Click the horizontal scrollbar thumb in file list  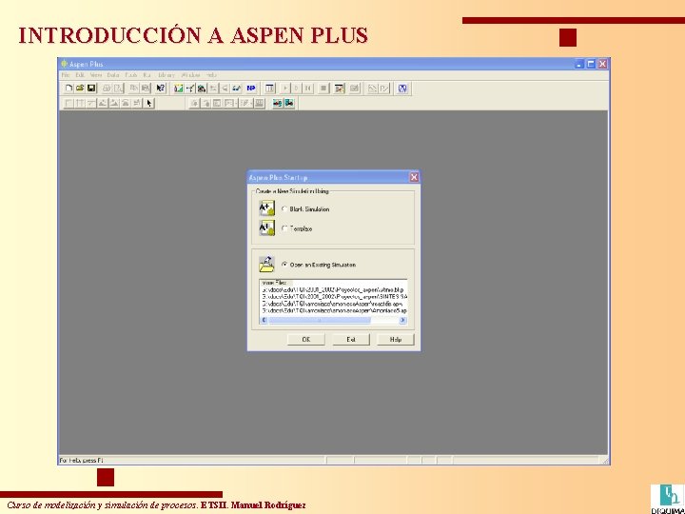pos(320,321)
